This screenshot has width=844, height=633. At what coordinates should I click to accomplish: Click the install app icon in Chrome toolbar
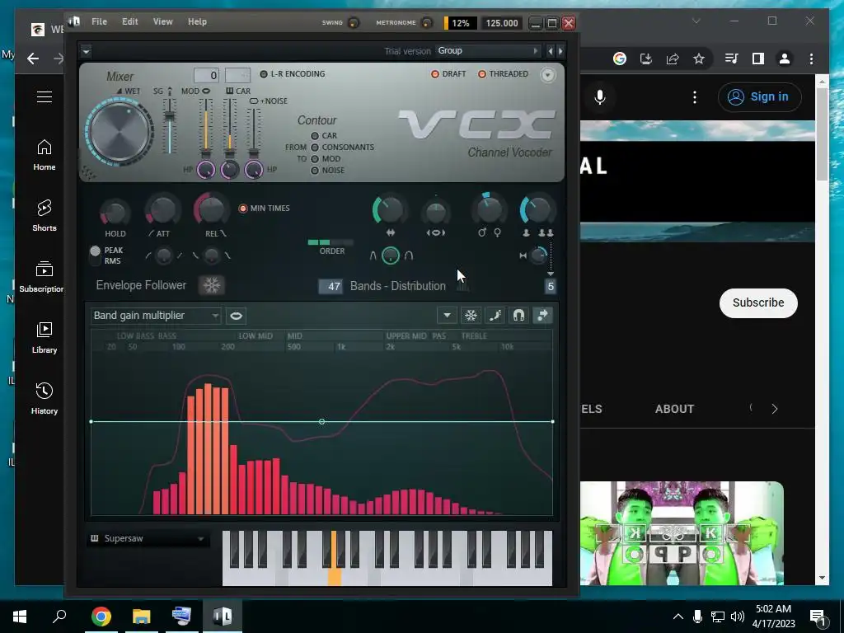[646, 59]
